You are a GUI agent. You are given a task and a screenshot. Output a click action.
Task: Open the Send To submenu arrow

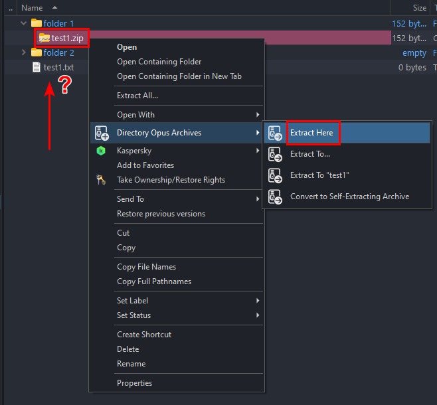coord(258,199)
